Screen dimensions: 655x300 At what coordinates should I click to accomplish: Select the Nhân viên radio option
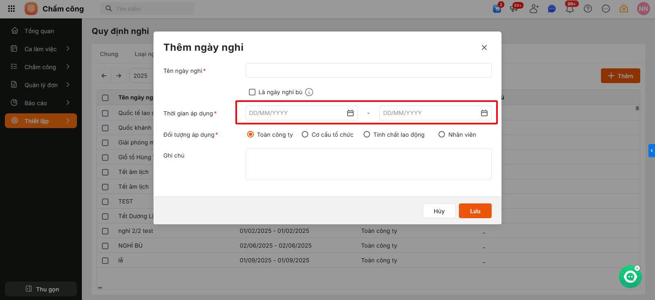coord(442,134)
